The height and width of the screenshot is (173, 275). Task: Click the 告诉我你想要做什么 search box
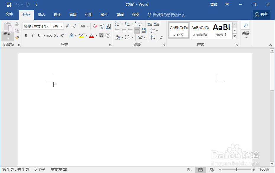(166, 15)
